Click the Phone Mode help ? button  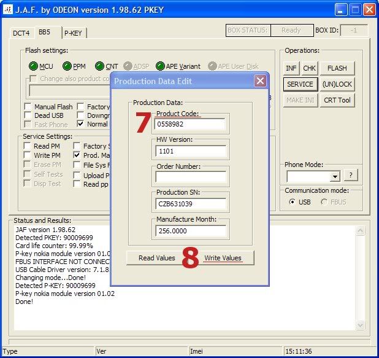click(350, 175)
